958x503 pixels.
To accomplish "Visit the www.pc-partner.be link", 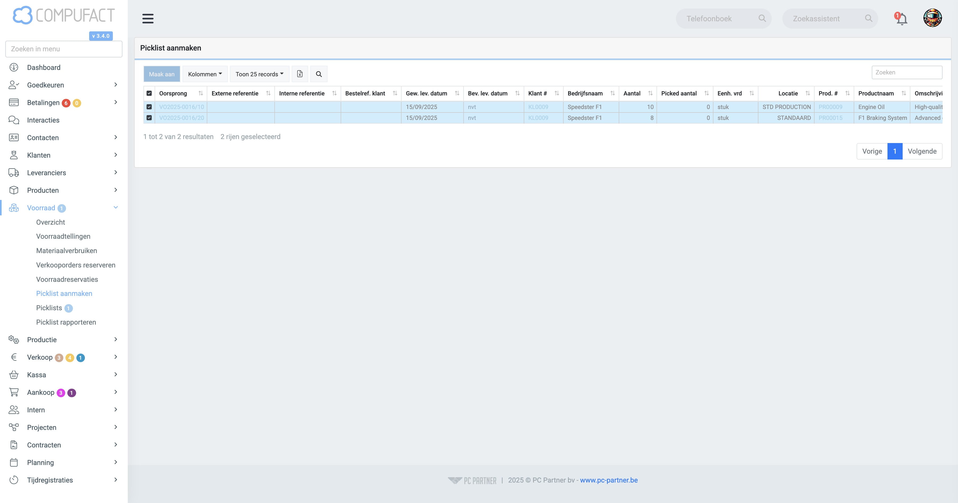I will 609,480.
